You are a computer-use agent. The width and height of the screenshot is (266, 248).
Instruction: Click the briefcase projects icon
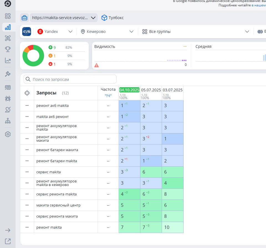pos(24,18)
